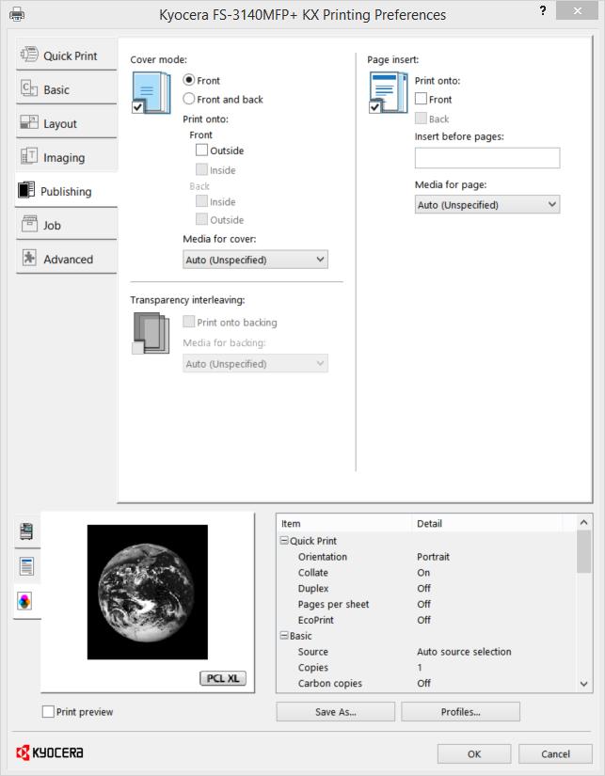Open the Layout tab
Image resolution: width=605 pixels, height=776 pixels.
point(67,122)
